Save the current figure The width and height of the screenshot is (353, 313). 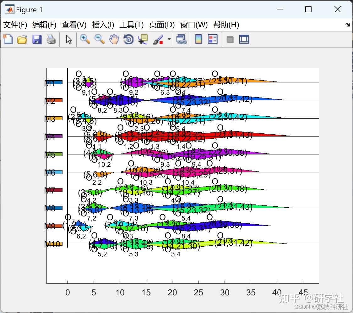tap(37, 39)
